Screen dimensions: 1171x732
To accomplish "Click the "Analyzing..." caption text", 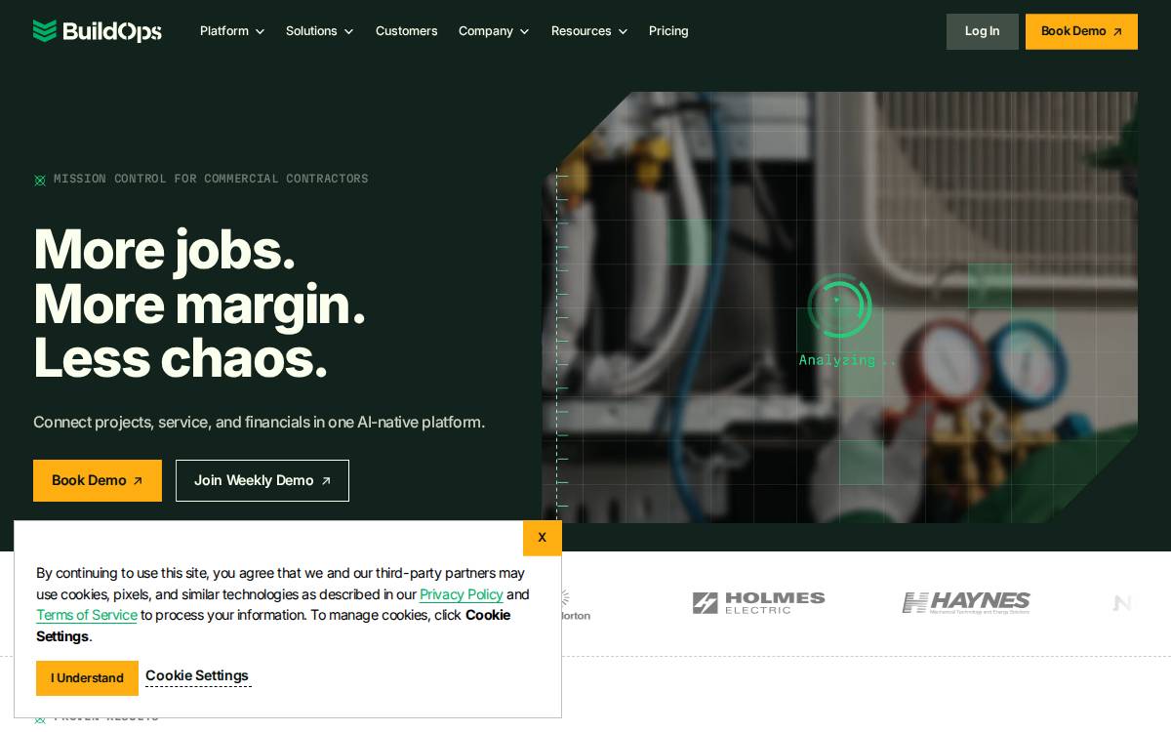I will pyautogui.click(x=847, y=360).
